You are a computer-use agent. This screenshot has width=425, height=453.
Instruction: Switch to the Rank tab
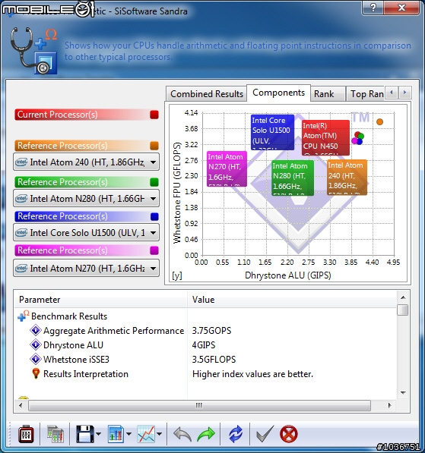(328, 94)
